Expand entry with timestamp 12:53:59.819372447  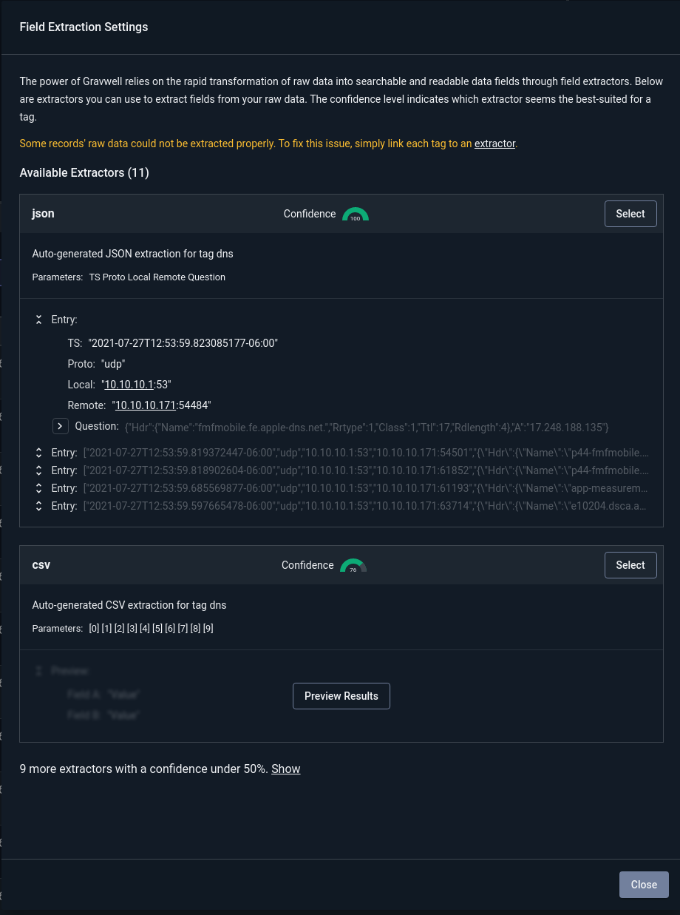pos(39,453)
